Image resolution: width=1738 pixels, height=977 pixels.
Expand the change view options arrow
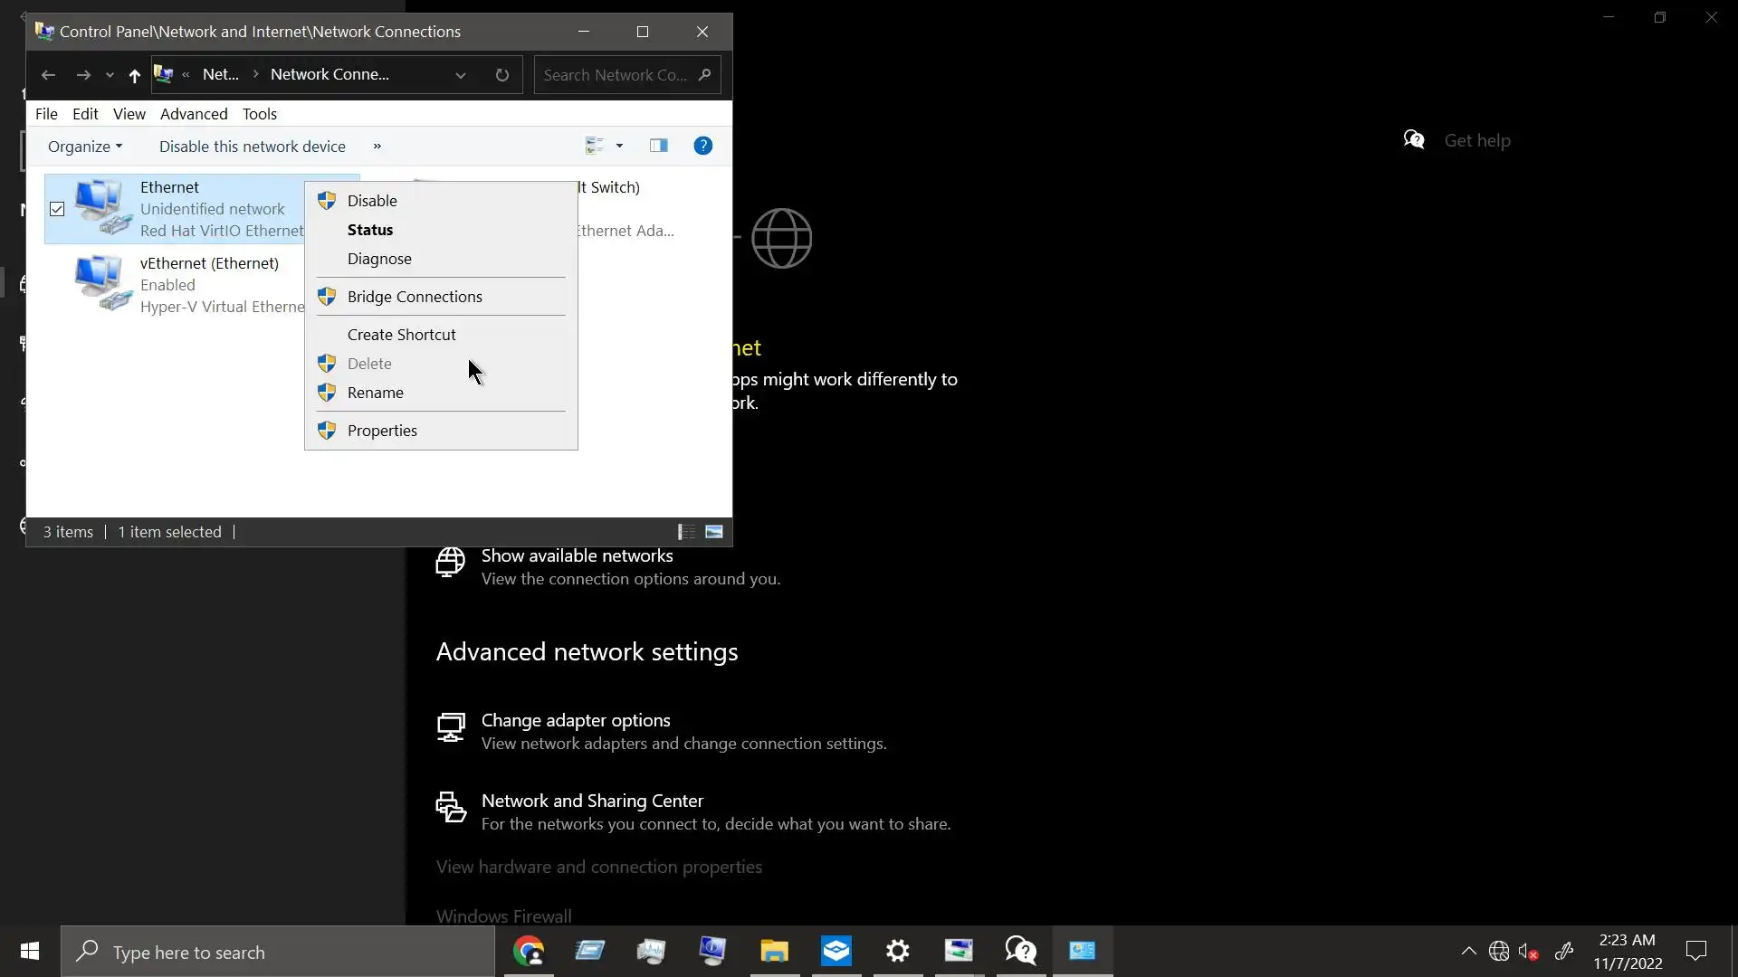pyautogui.click(x=620, y=146)
